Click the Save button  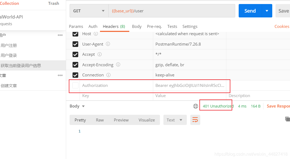[283, 11]
